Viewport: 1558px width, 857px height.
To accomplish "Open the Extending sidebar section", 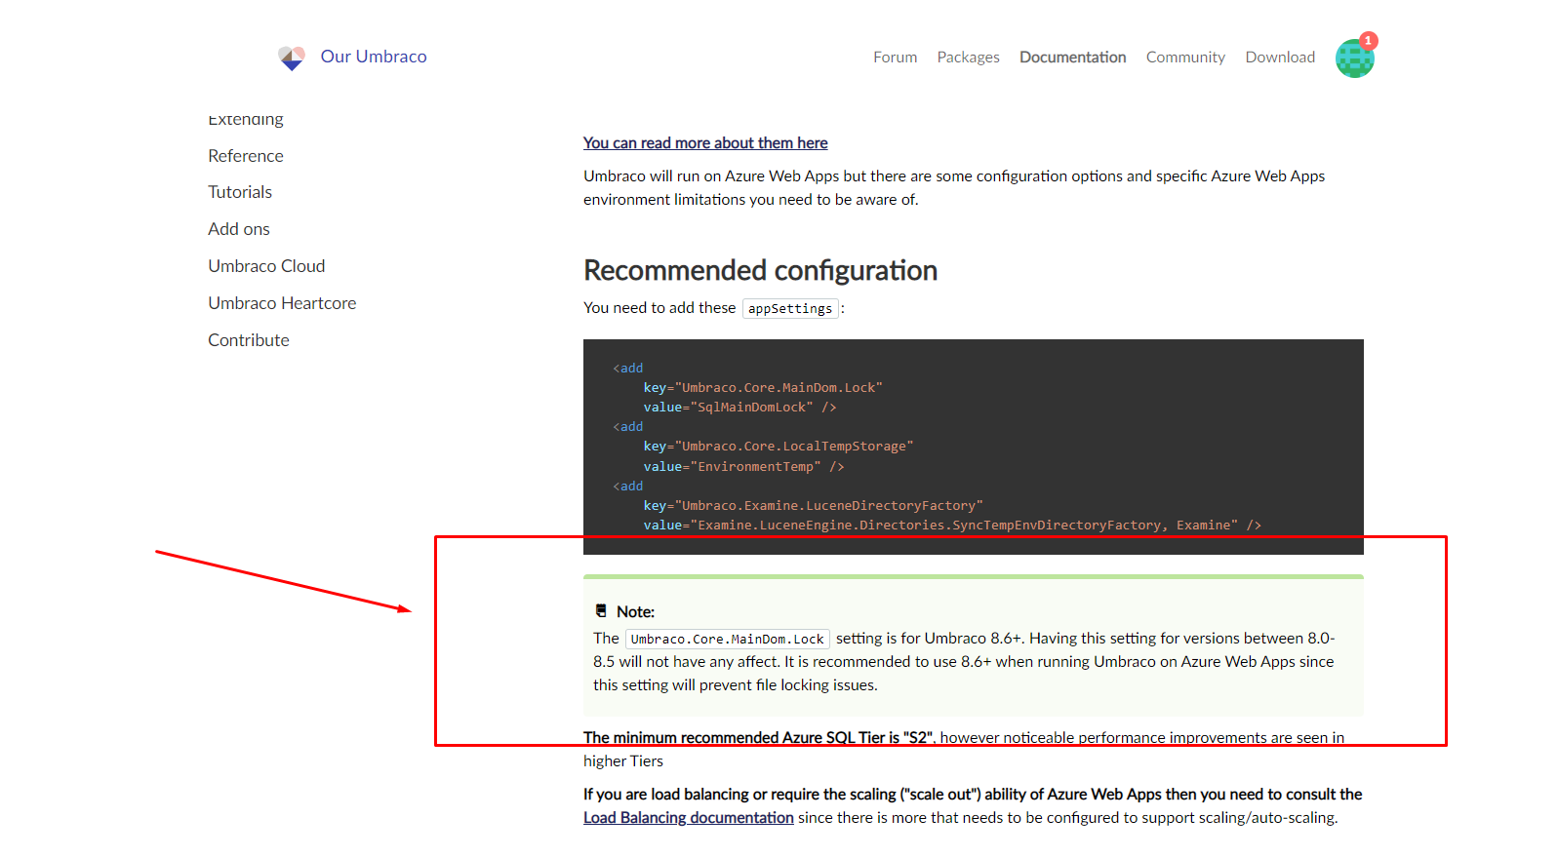I will 246,119.
